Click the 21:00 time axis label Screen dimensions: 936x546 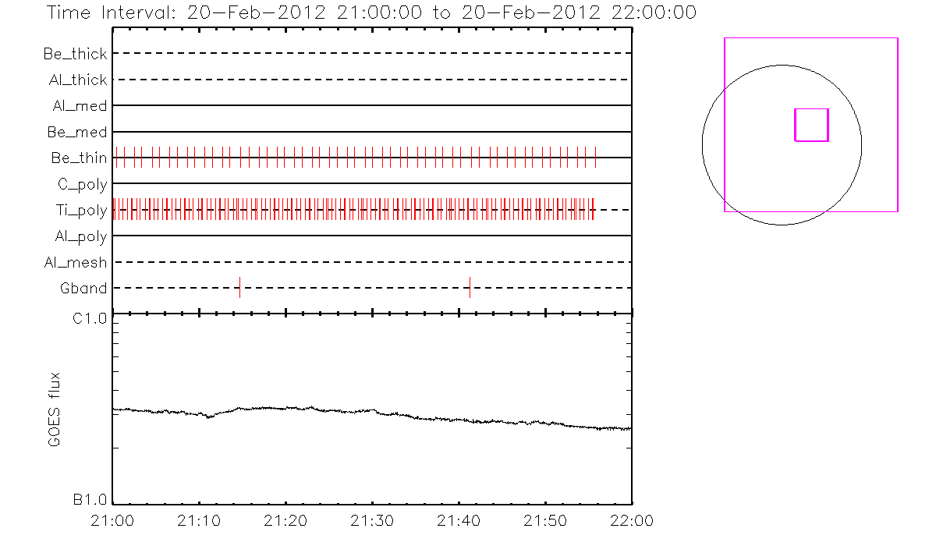coord(115,520)
